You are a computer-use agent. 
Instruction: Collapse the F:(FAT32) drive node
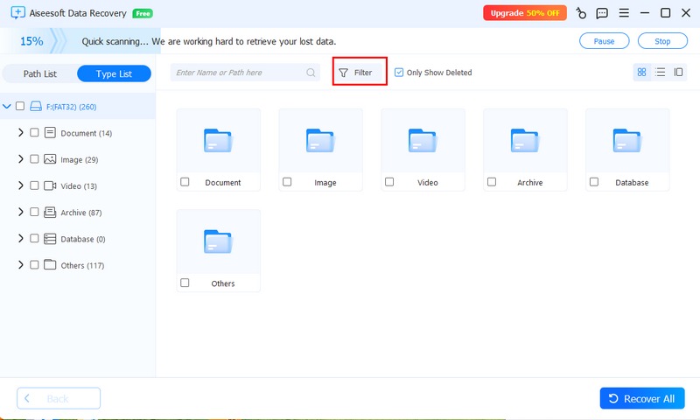[7, 106]
